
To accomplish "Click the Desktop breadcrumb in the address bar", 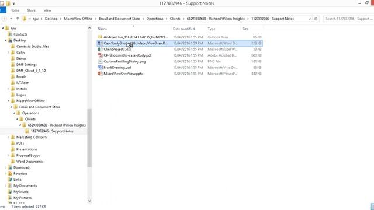I will pos(51,19).
